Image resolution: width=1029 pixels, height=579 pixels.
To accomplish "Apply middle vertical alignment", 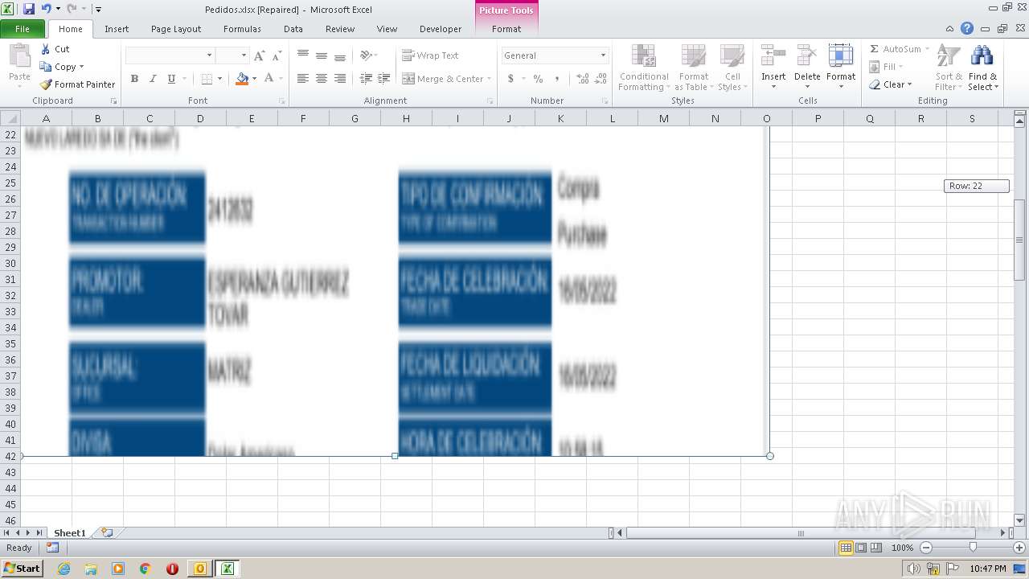I will 322,55.
